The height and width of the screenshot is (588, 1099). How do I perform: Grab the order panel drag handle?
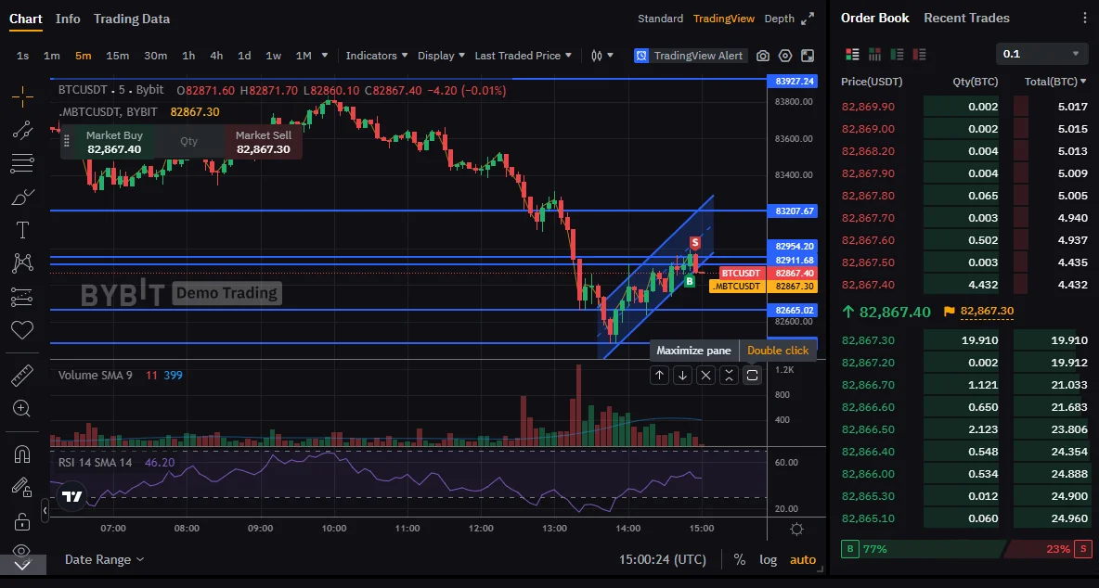(x=67, y=141)
